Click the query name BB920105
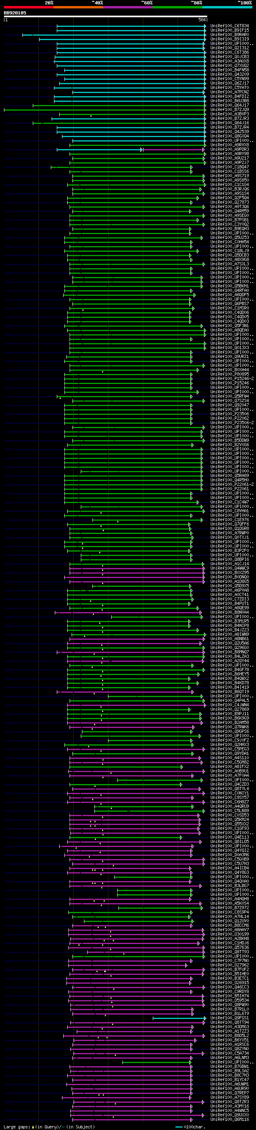This screenshot has width=256, height=1130. 15,13
